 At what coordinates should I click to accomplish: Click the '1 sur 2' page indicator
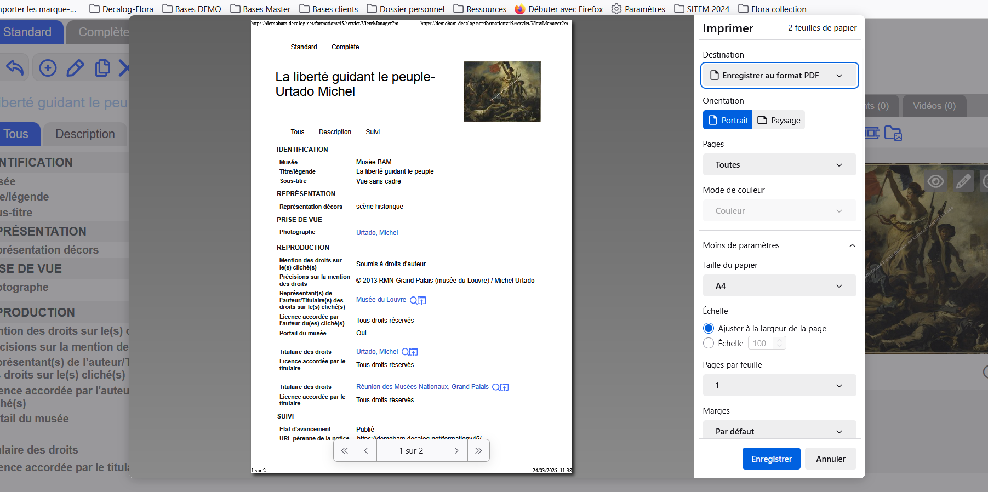[411, 450]
